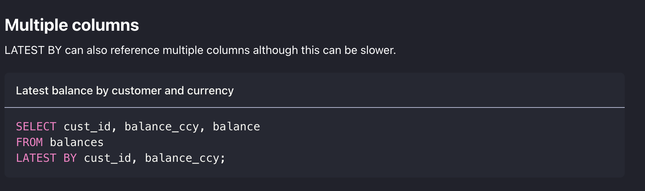Screen dimensions: 645x191
Task: Click cust_id on the SELECT line
Action: coord(87,127)
